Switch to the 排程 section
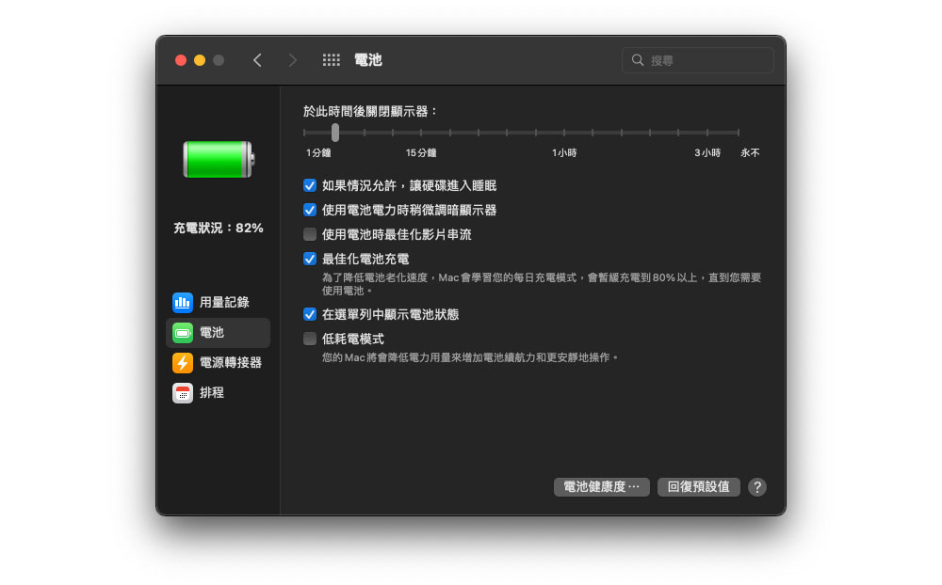Image resolution: width=942 pixels, height=585 pixels. (212, 392)
